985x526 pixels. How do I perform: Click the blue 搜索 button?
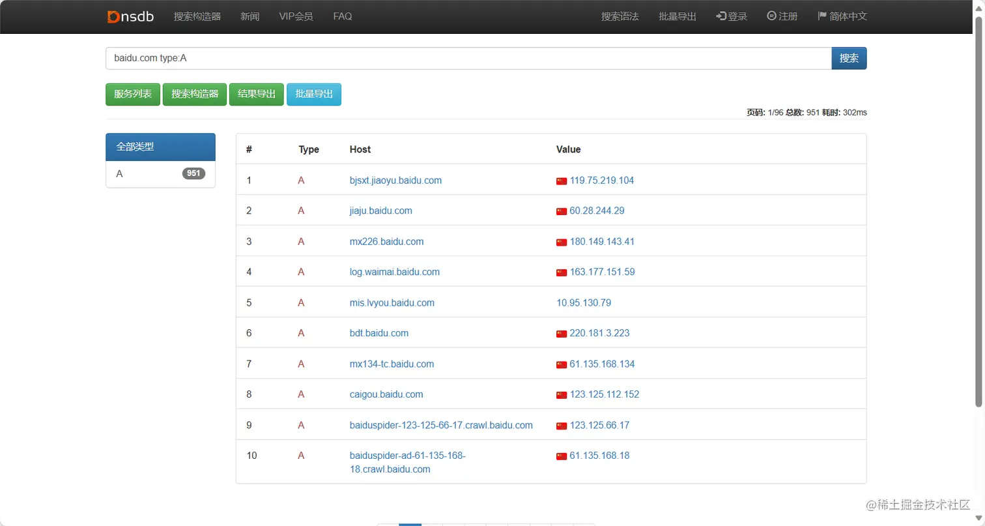click(x=849, y=58)
